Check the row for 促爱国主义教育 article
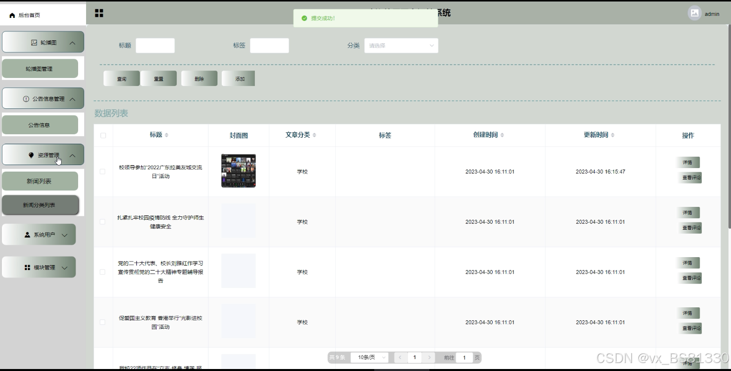This screenshot has width=731, height=371. (103, 322)
